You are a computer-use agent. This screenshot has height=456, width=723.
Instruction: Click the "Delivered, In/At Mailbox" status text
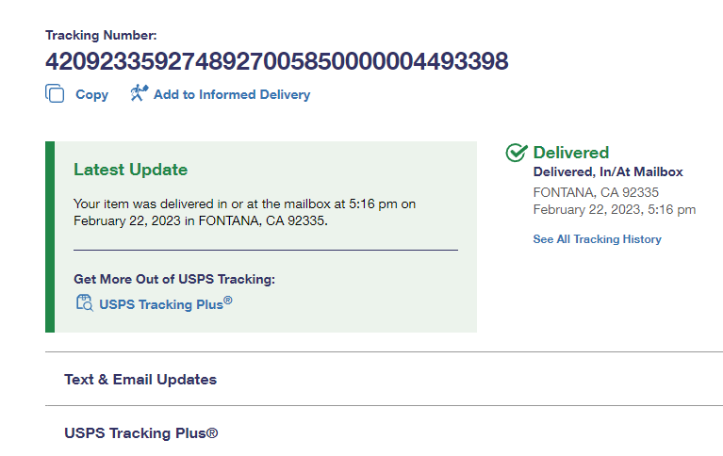[x=608, y=172]
